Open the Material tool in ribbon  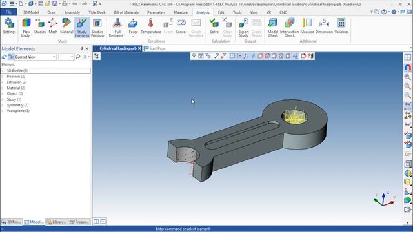(66, 26)
